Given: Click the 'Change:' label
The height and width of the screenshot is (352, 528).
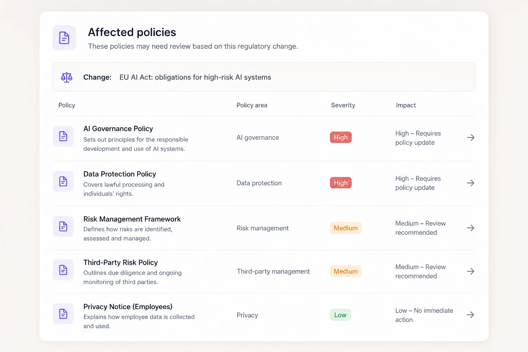Looking at the screenshot, I should tap(97, 77).
